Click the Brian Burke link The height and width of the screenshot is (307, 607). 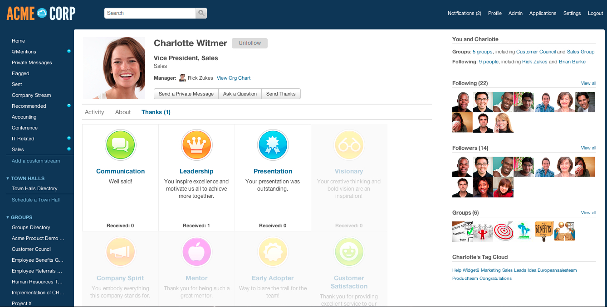572,62
